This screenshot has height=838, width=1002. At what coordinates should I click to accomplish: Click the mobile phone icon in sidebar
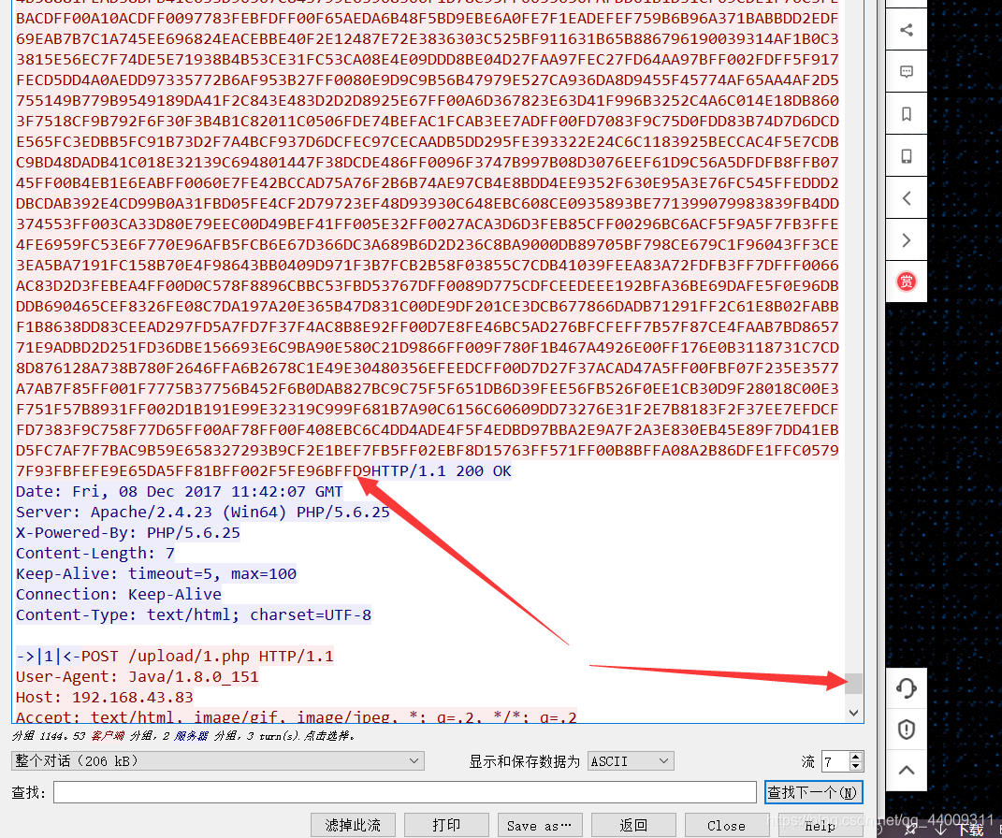[907, 156]
